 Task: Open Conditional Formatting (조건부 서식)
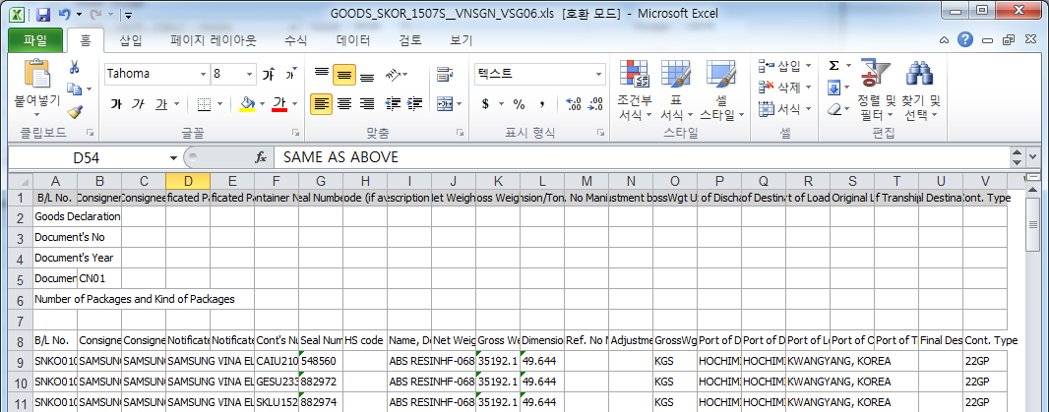[x=635, y=89]
